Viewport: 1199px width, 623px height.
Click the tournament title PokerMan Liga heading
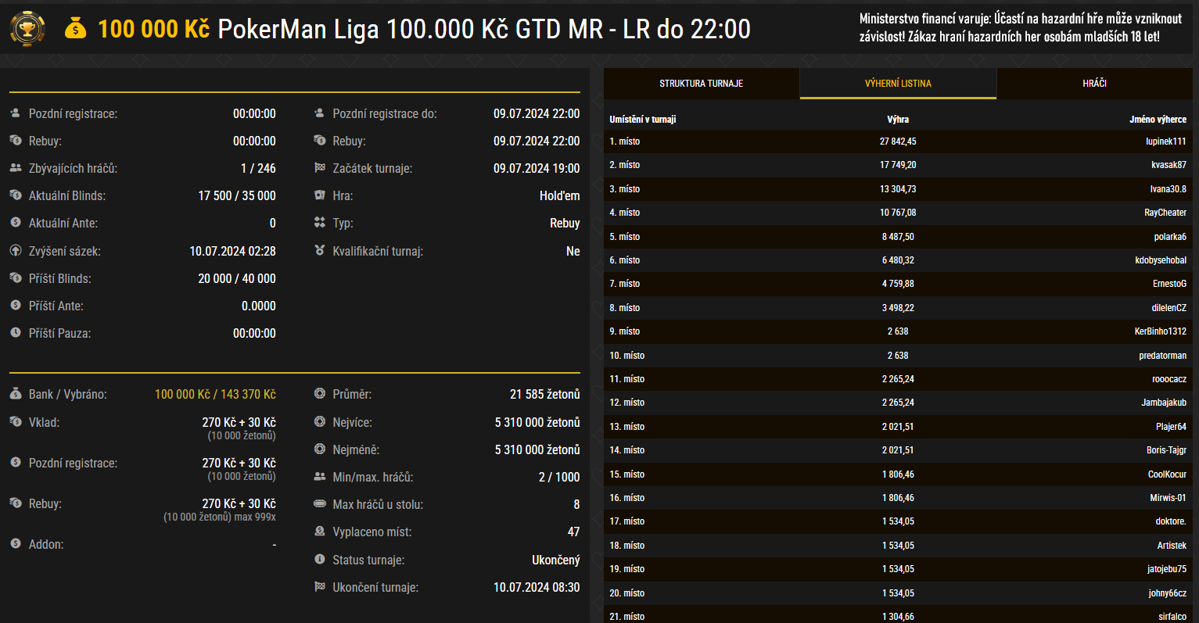click(x=484, y=29)
